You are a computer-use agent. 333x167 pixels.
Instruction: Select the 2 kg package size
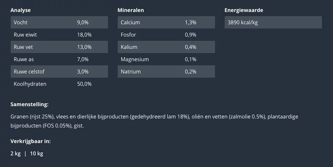pos(16,153)
